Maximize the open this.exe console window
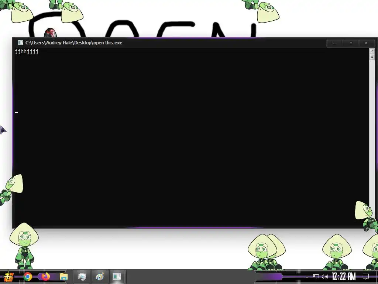Image resolution: width=378 pixels, height=284 pixels. [x=351, y=43]
